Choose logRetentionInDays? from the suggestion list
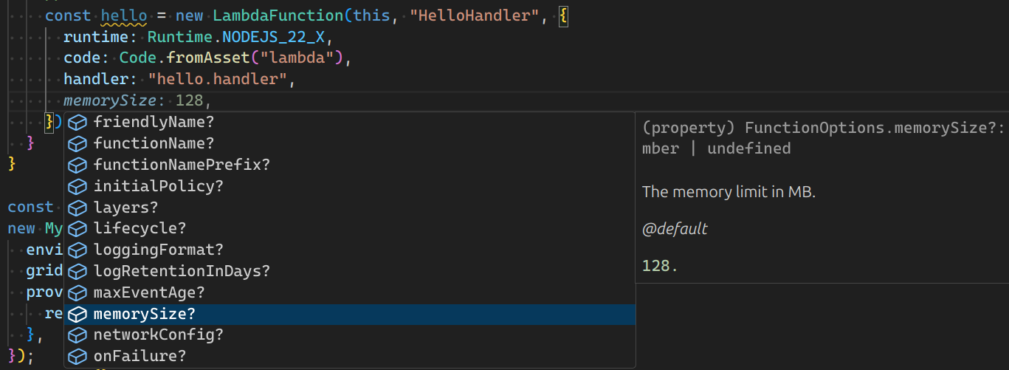Viewport: 1009px width, 370px height. (350, 271)
